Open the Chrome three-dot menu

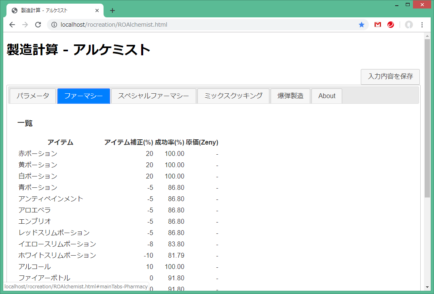click(422, 25)
